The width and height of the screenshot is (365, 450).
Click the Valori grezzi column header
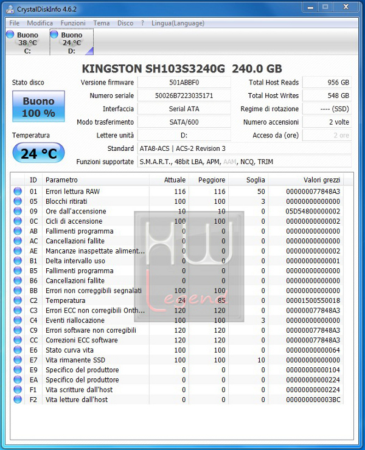306,180
